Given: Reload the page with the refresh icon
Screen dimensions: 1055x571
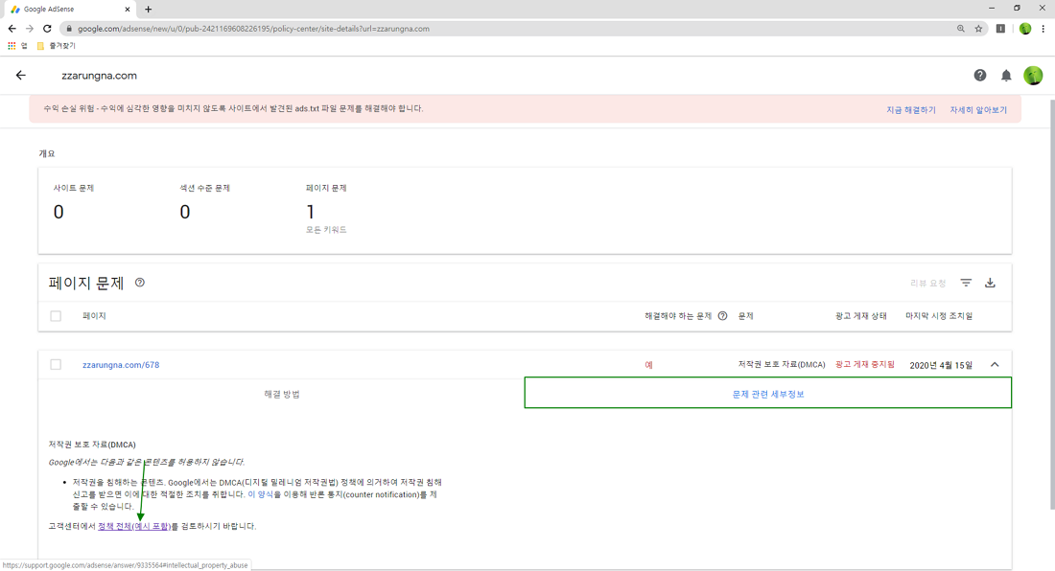Looking at the screenshot, I should 47,29.
